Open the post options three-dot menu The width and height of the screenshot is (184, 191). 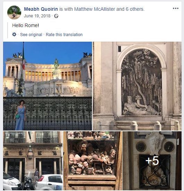coord(175,8)
